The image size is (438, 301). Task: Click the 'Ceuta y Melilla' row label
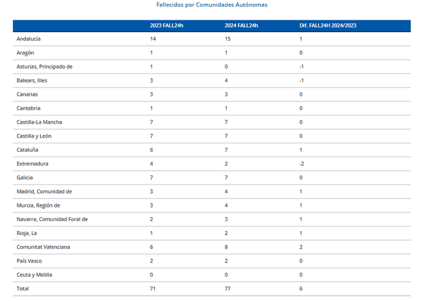(35, 275)
